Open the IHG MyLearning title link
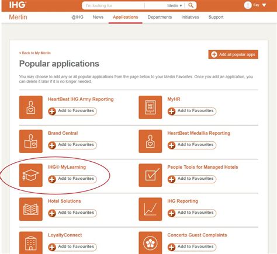277x254 pixels. [67, 167]
